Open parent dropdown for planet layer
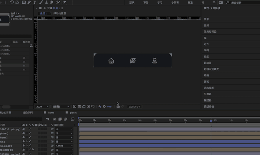 [64, 133]
